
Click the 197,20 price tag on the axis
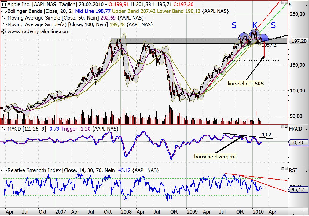(299, 41)
